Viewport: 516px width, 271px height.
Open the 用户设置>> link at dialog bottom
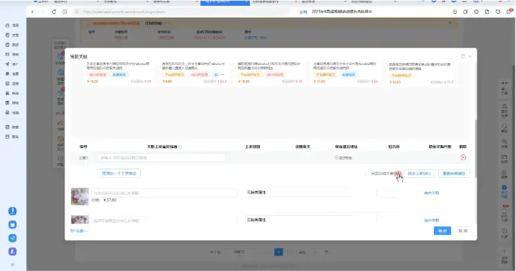pyautogui.click(x=79, y=231)
